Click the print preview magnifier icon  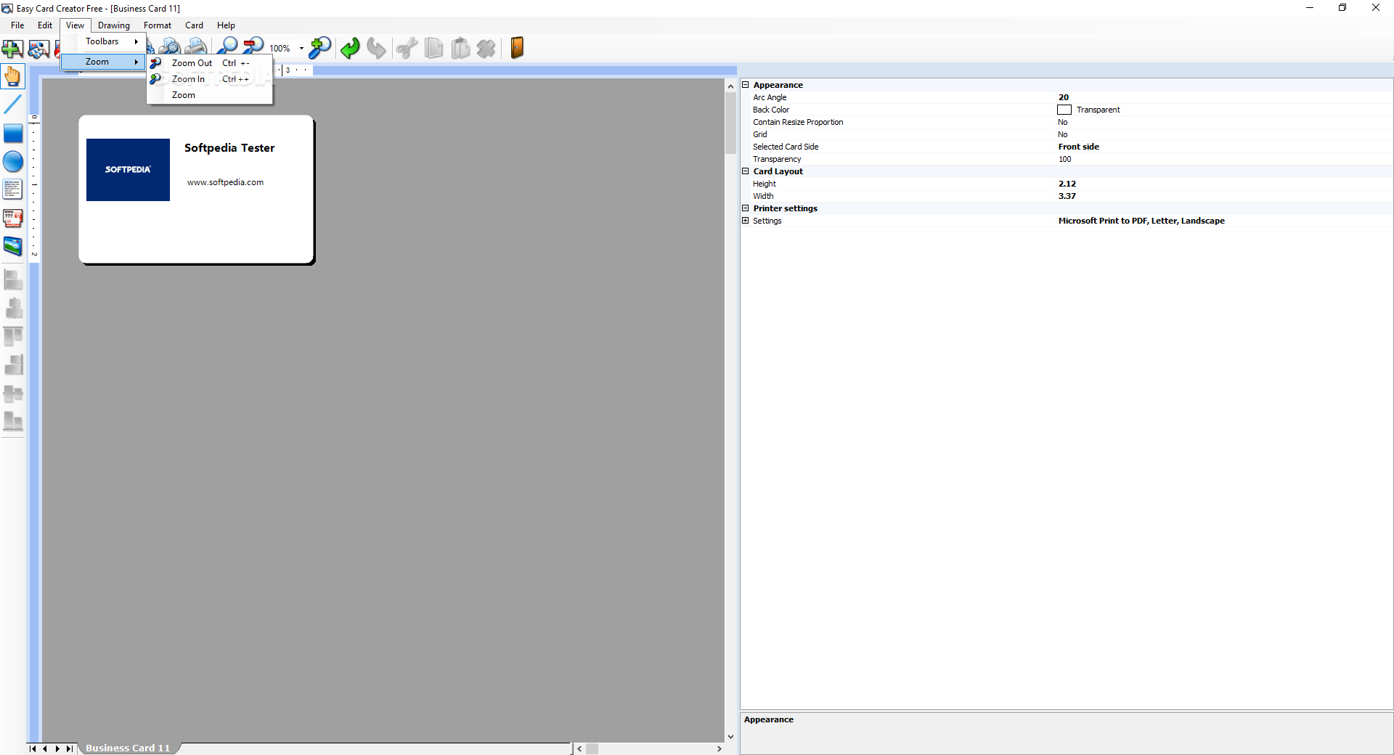click(x=170, y=49)
